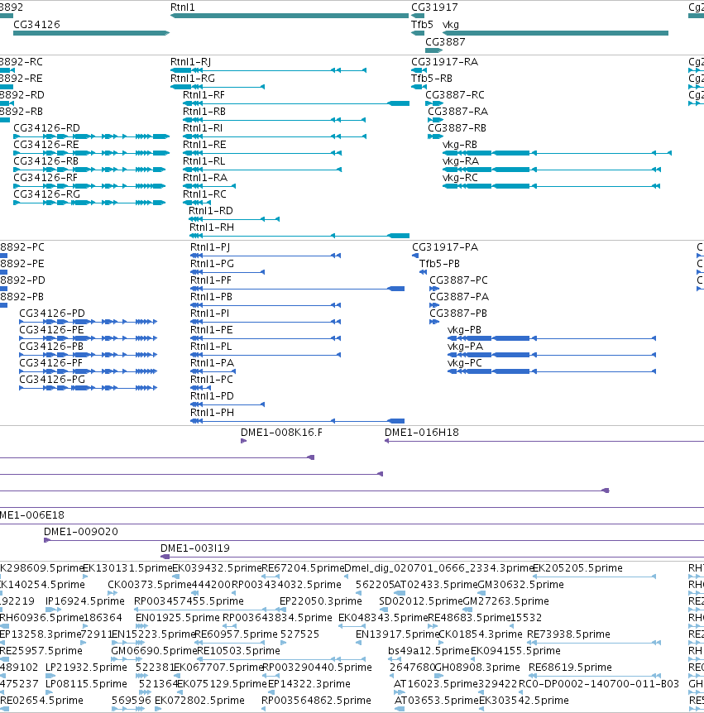
Task: Select protein vkg-PC label
Action: [464, 363]
